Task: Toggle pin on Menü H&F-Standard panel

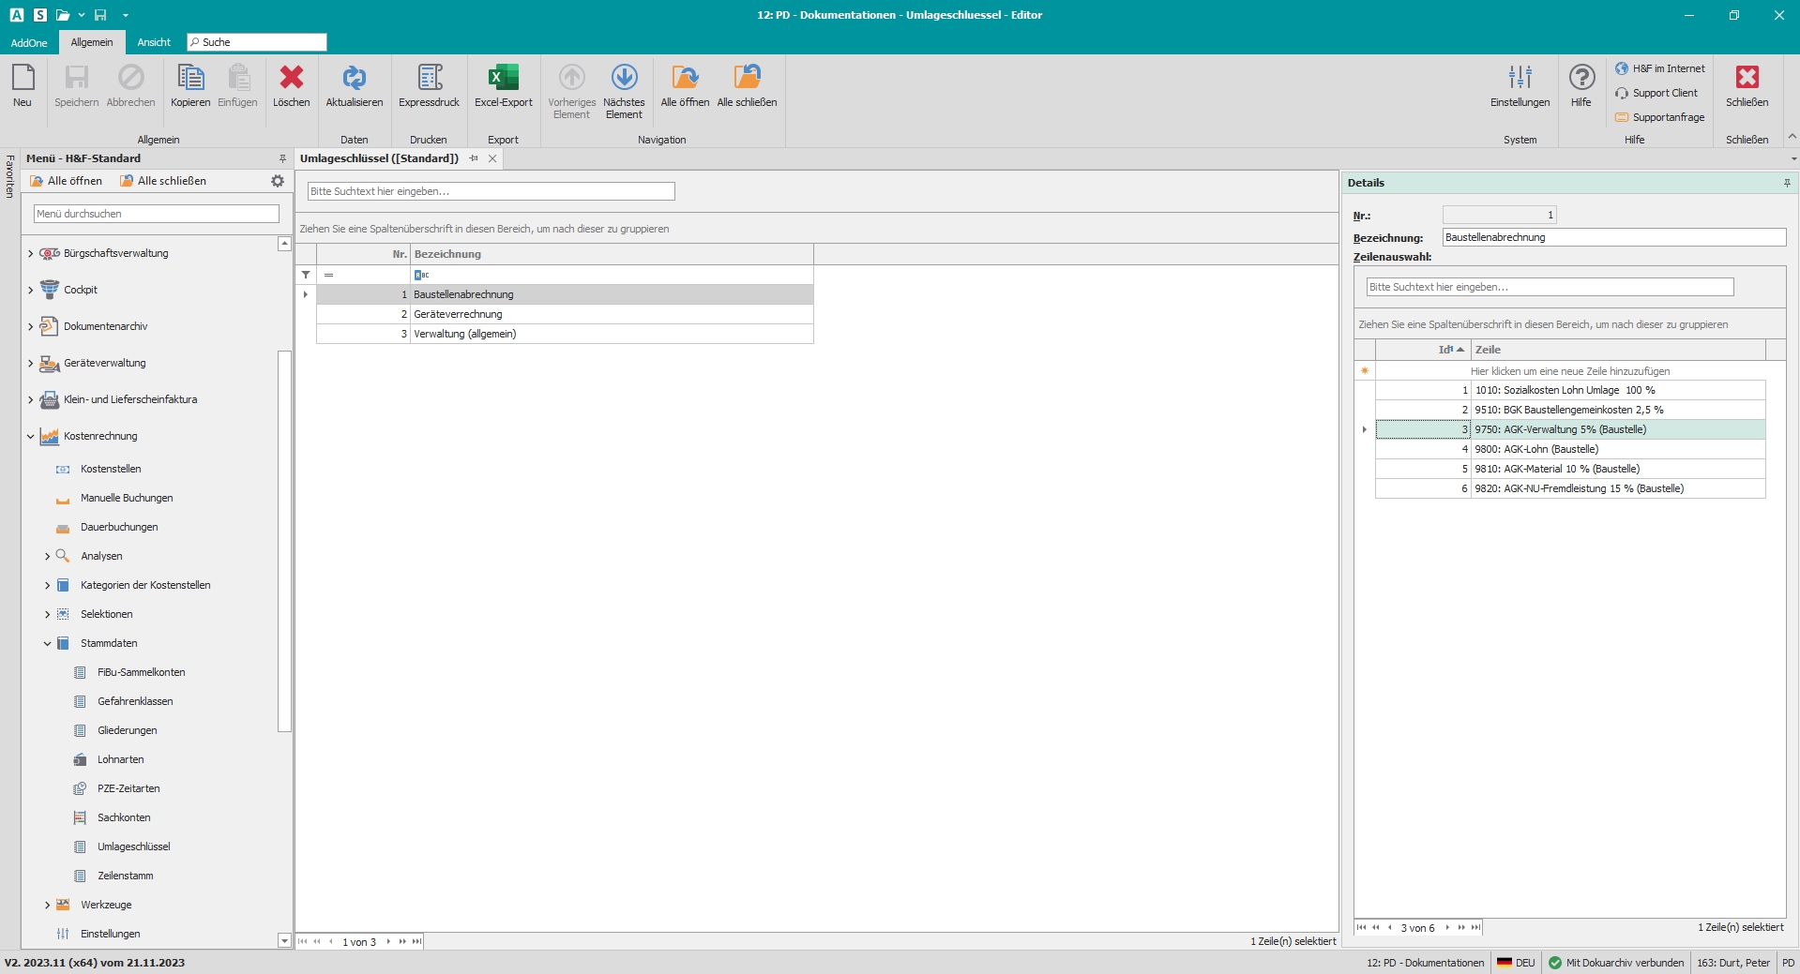Action: (282, 158)
